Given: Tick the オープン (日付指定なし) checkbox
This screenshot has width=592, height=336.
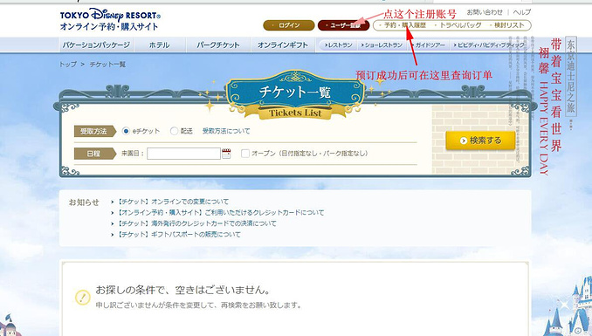Looking at the screenshot, I should click(x=245, y=154).
